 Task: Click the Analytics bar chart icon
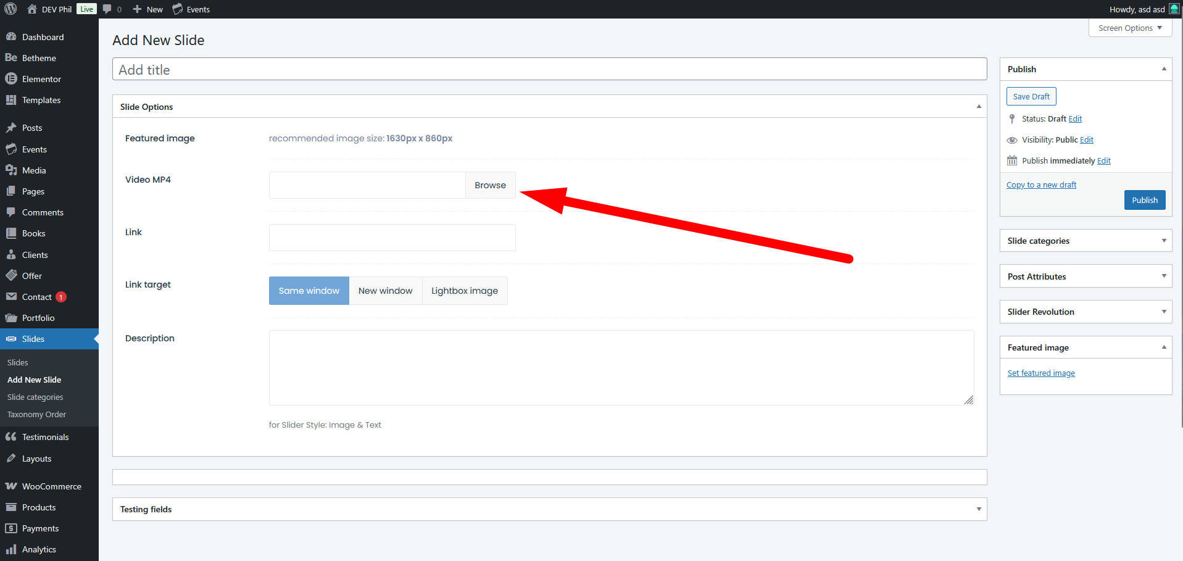pos(11,549)
